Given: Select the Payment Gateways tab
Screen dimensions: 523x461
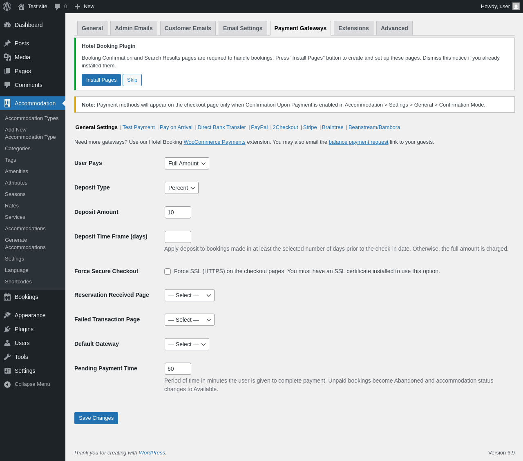Looking at the screenshot, I should [300, 28].
